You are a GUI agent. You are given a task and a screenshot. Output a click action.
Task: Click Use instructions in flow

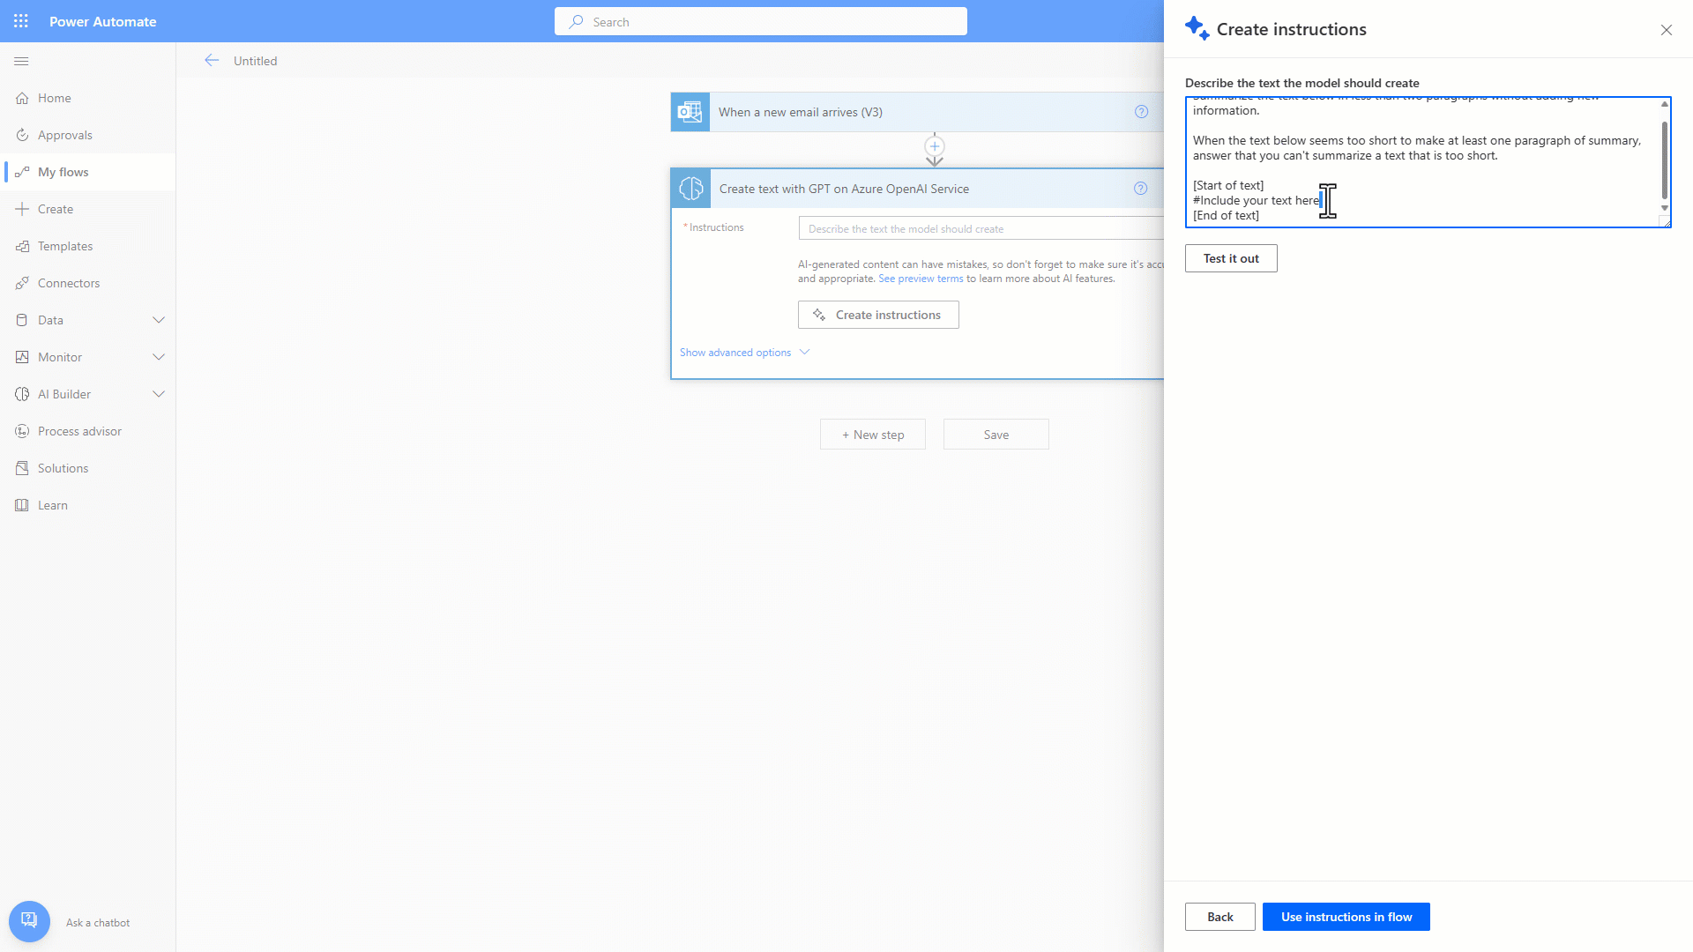pyautogui.click(x=1346, y=917)
